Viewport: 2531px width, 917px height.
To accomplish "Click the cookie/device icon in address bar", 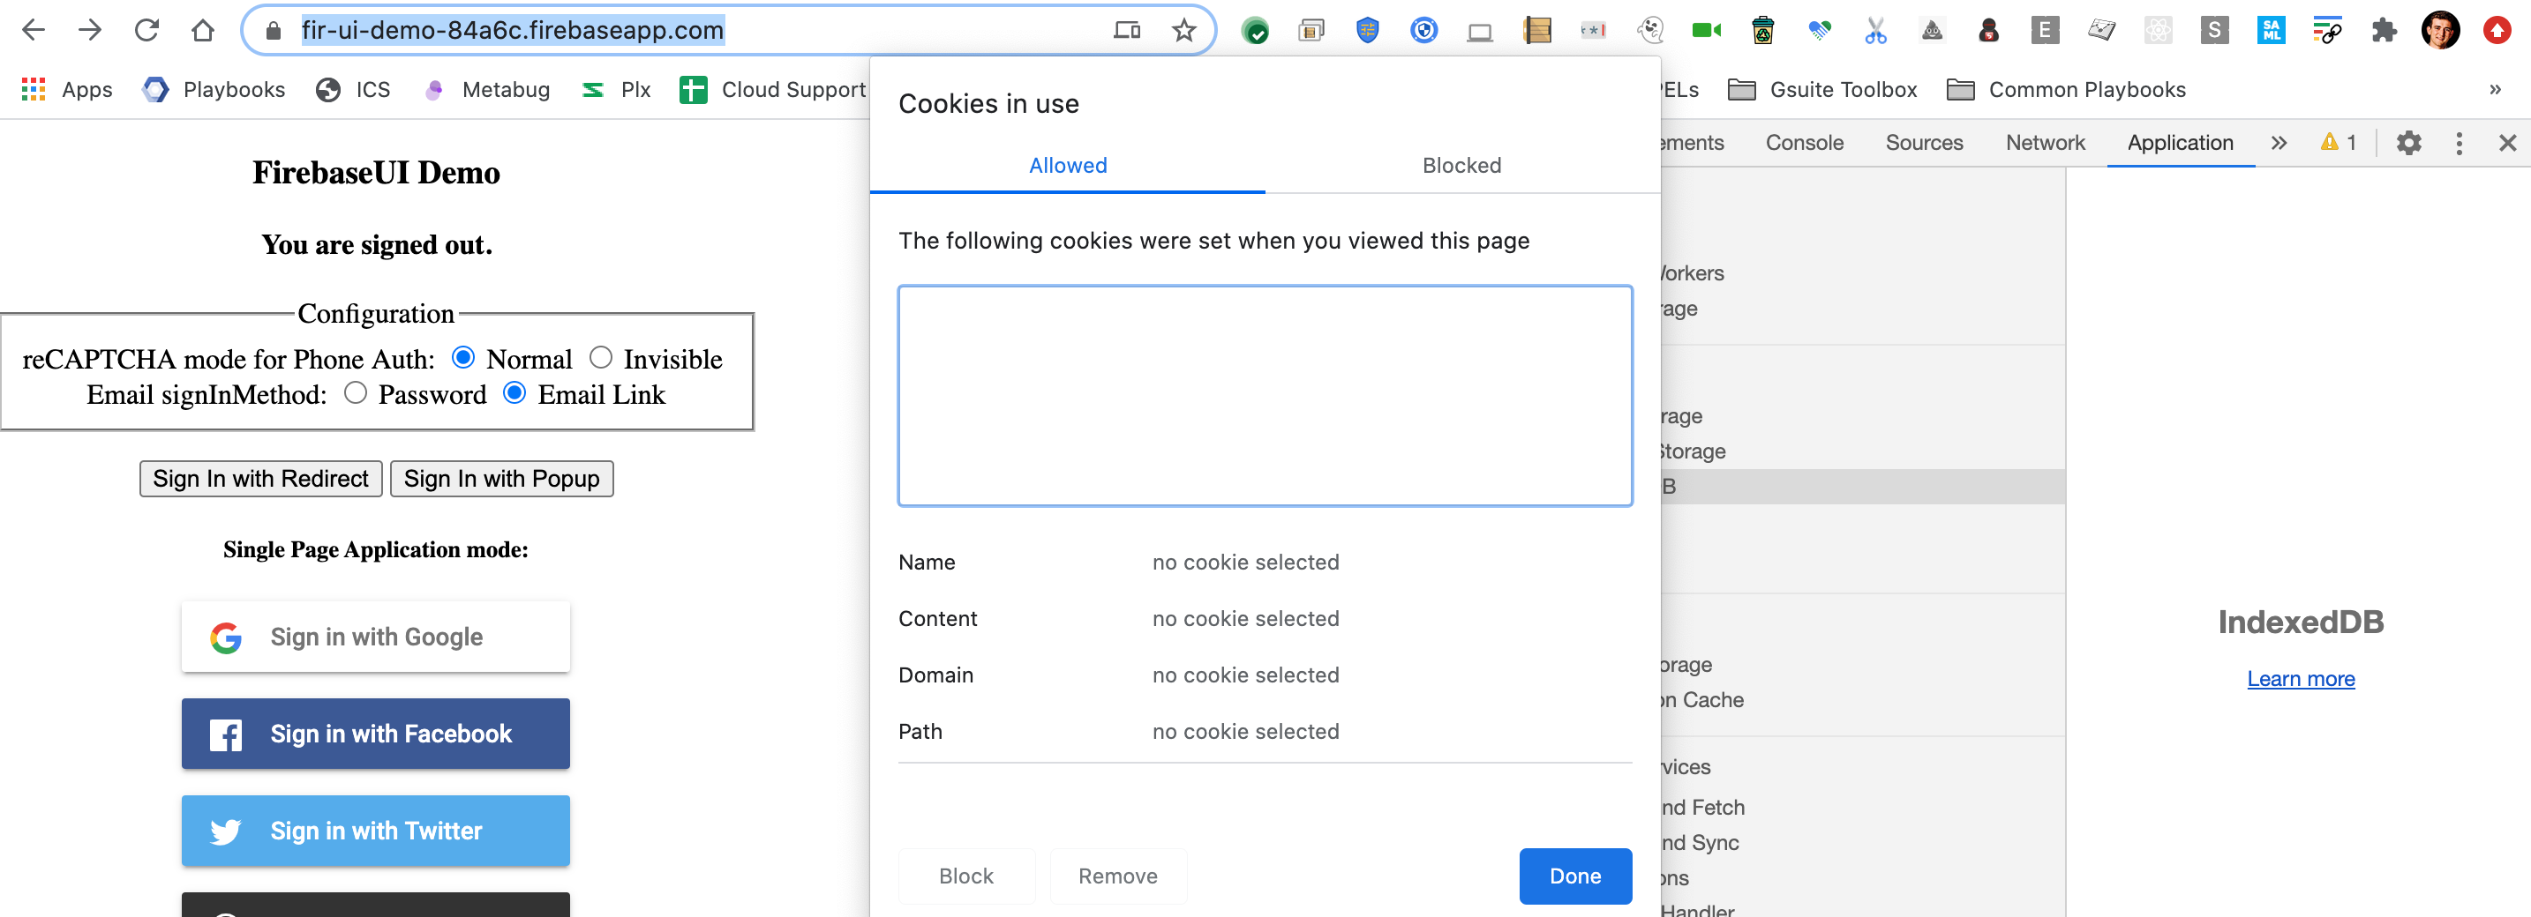I will pos(1127,31).
